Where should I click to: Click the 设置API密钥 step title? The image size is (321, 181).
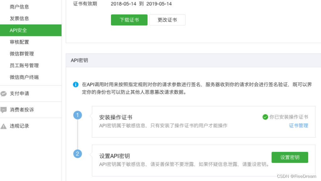[114, 156]
